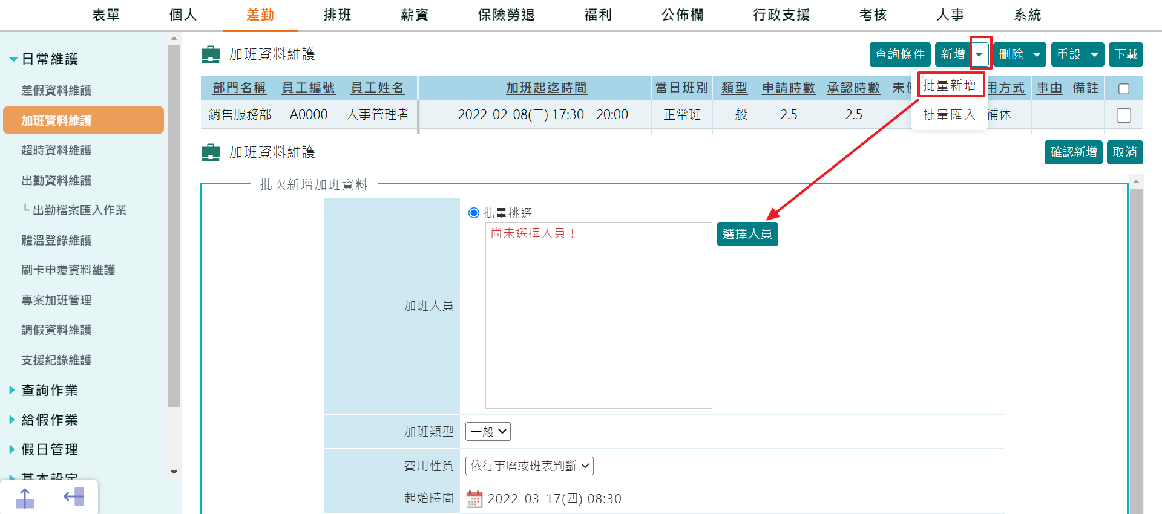Click the 新增 button
1162x514 pixels.
pyautogui.click(x=953, y=54)
